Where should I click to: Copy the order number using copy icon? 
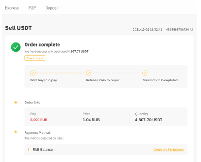(x=192, y=29)
